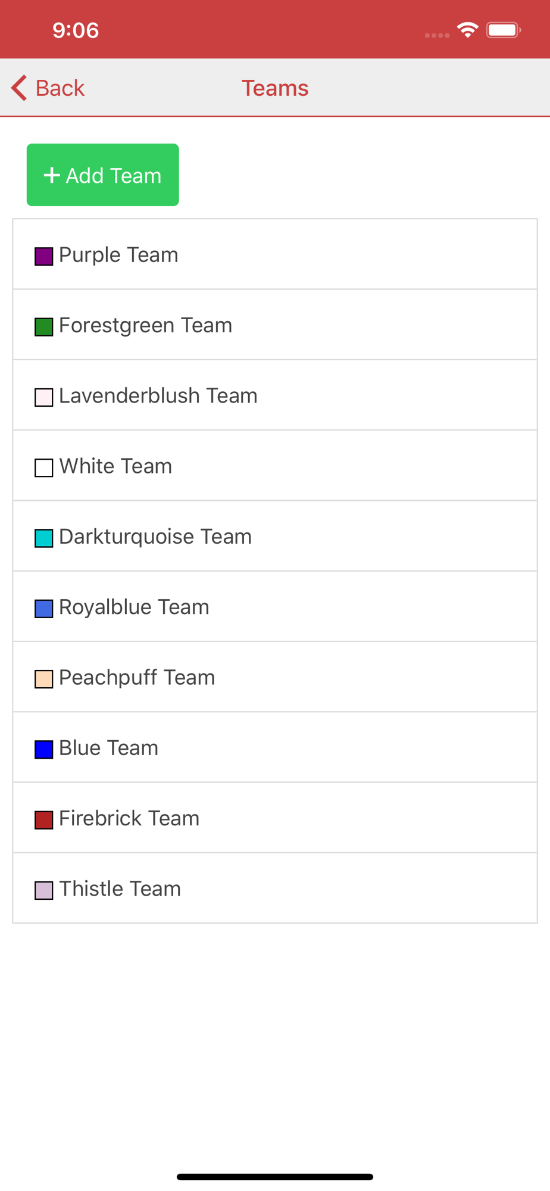Select the dark turquoise color square

44,538
